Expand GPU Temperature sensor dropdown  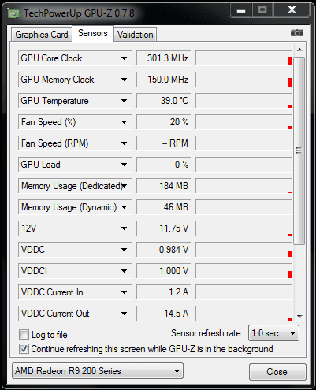pyautogui.click(x=124, y=101)
